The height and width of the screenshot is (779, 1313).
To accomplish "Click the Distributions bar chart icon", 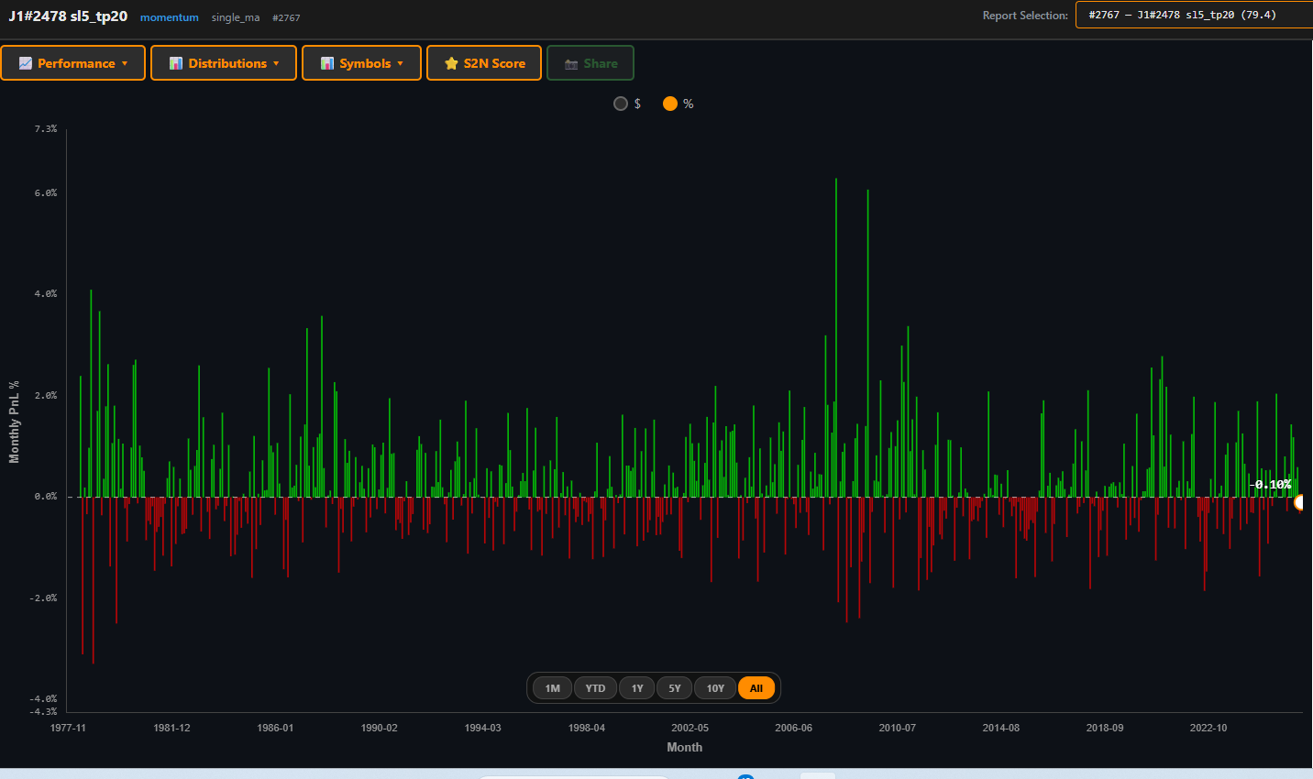I will pyautogui.click(x=176, y=63).
